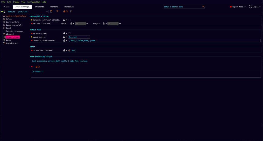The width and height of the screenshot is (263, 141).
Task: Click the compare presets icon in toolbar
Action: 71,12
